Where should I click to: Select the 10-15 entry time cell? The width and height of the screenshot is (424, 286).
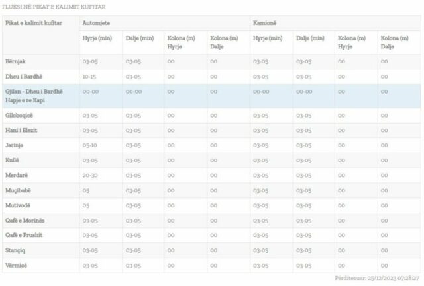click(89, 77)
